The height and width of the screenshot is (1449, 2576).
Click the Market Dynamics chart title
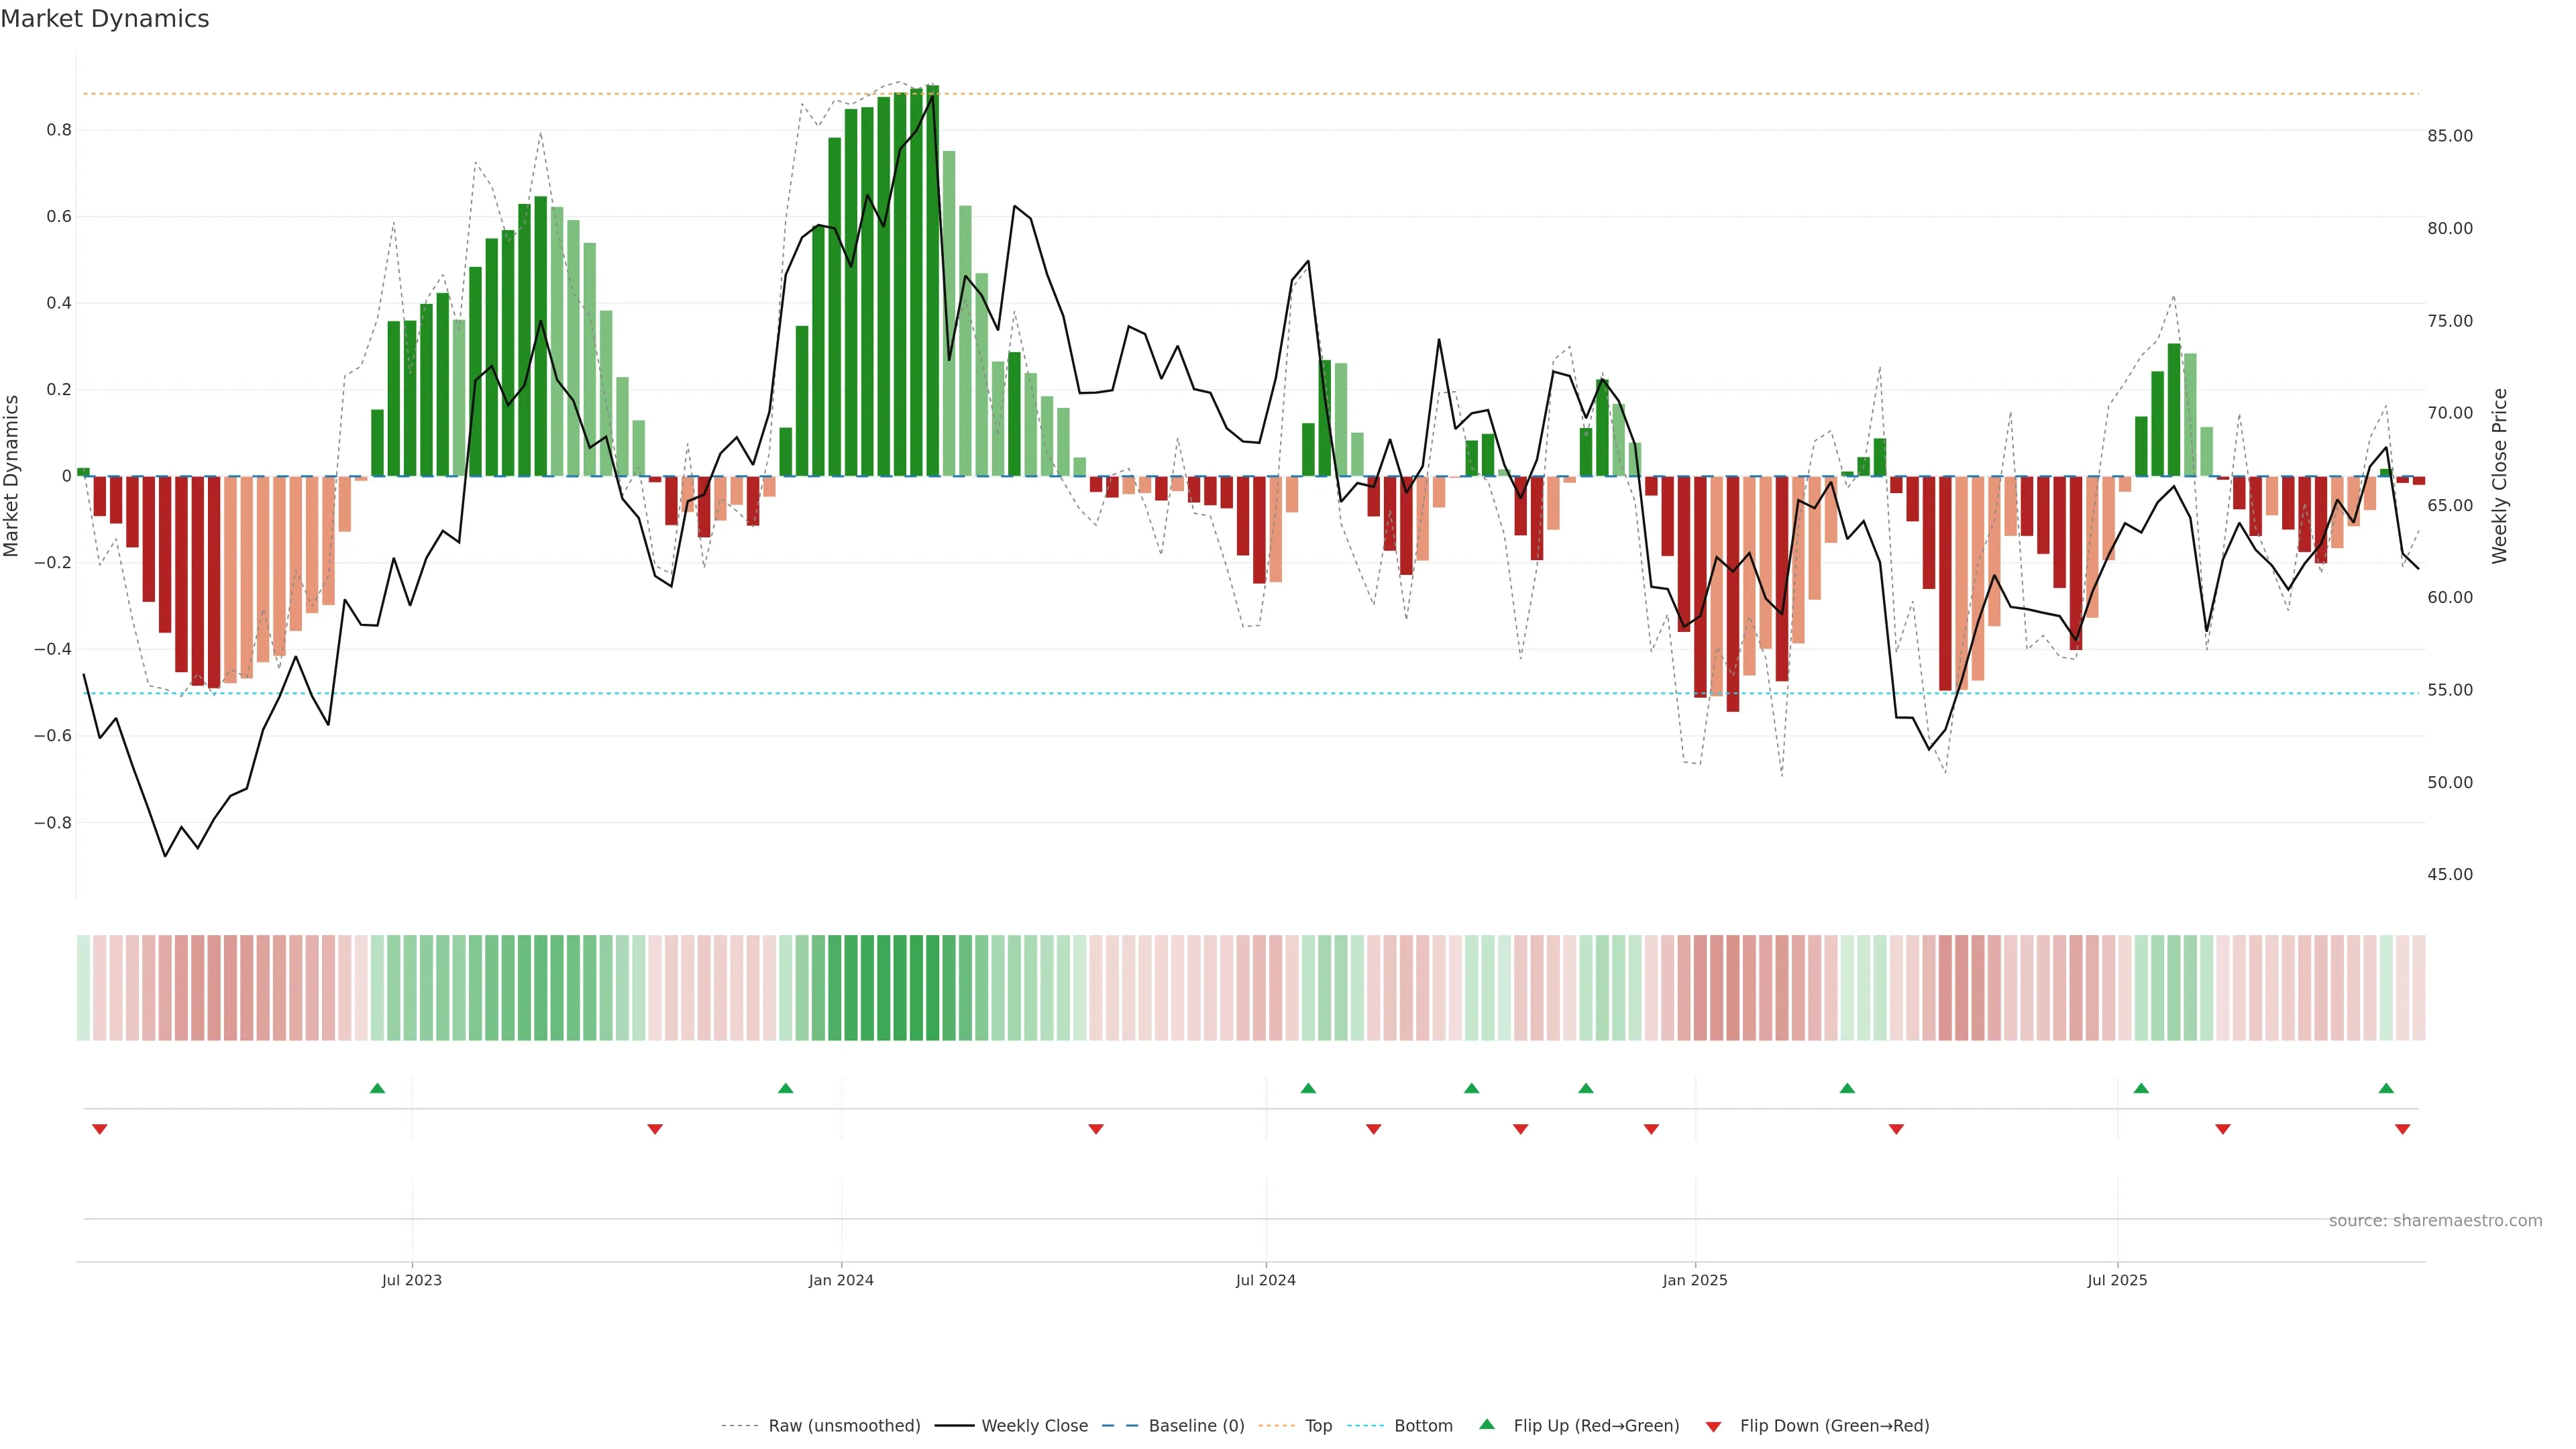click(x=105, y=19)
